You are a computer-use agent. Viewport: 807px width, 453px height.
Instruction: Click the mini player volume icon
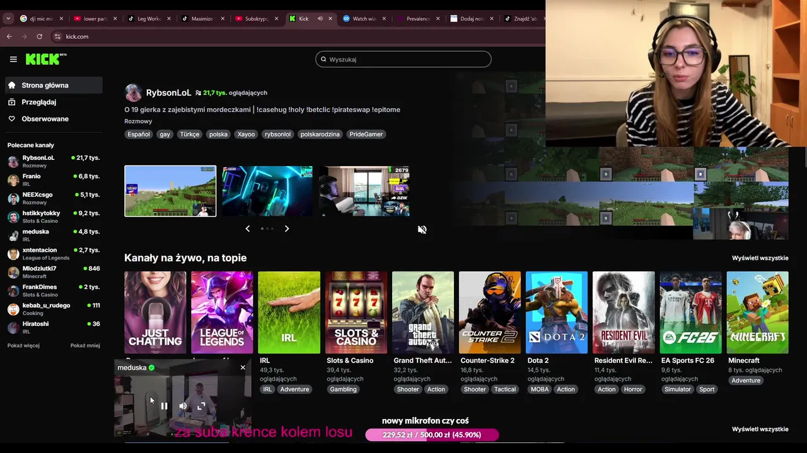(183, 406)
